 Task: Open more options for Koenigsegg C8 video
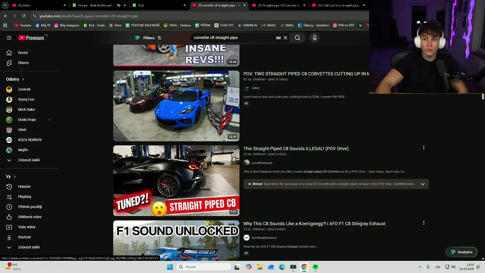[x=424, y=223]
